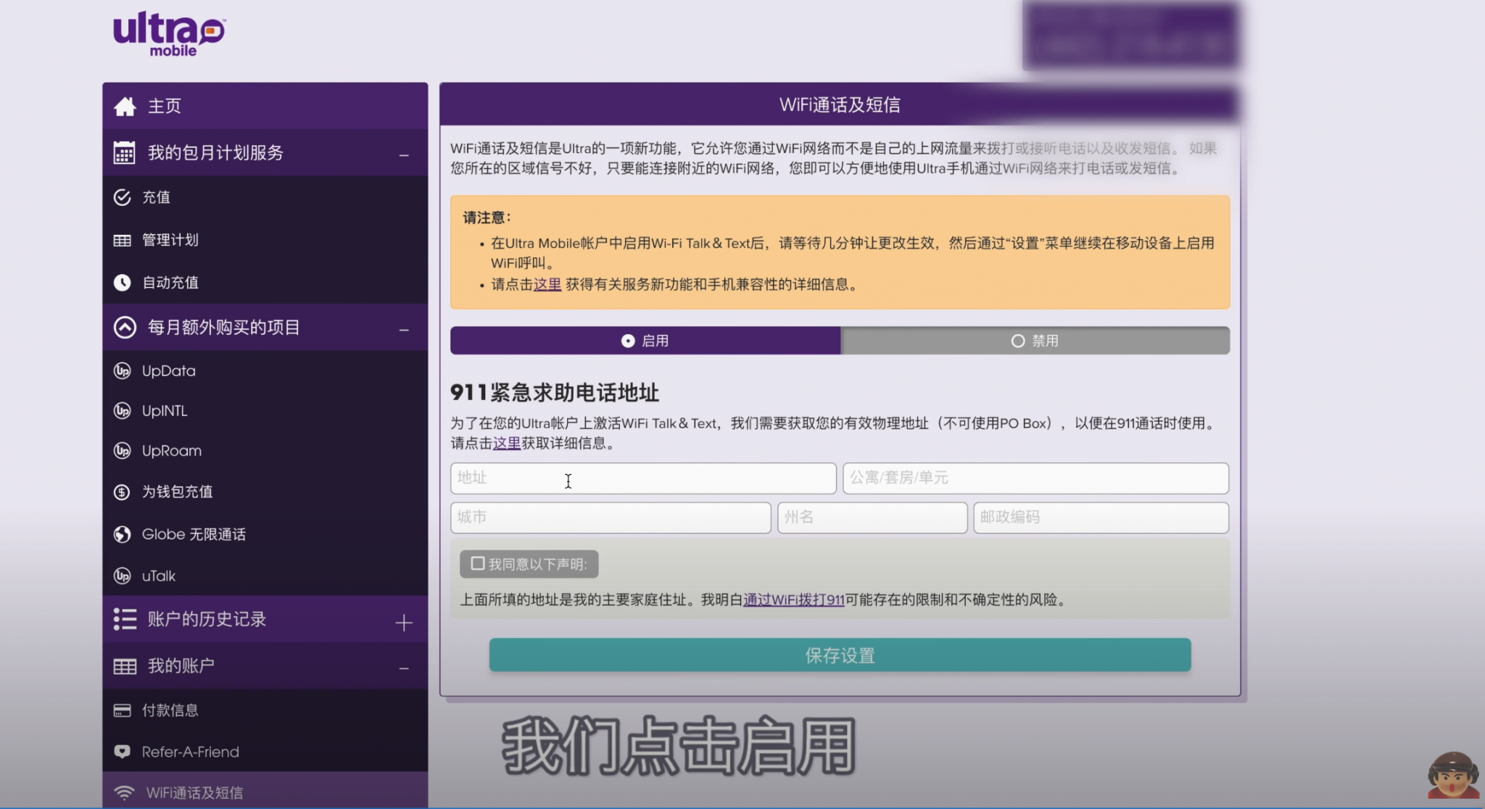Click the credit card icon for 付款信息

pos(122,710)
